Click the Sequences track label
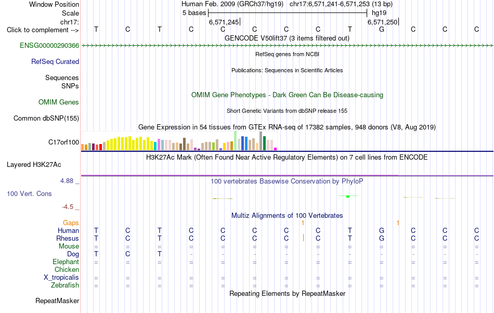The image size is (494, 313). coord(62,78)
